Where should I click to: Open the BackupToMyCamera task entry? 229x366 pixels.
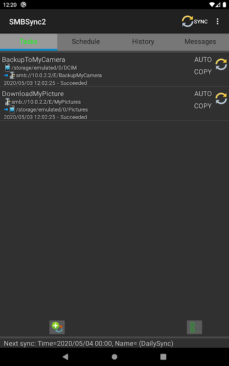tap(114, 70)
